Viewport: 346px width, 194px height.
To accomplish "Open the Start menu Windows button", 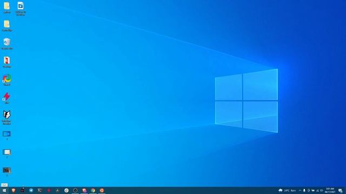I will pyautogui.click(x=4, y=190).
